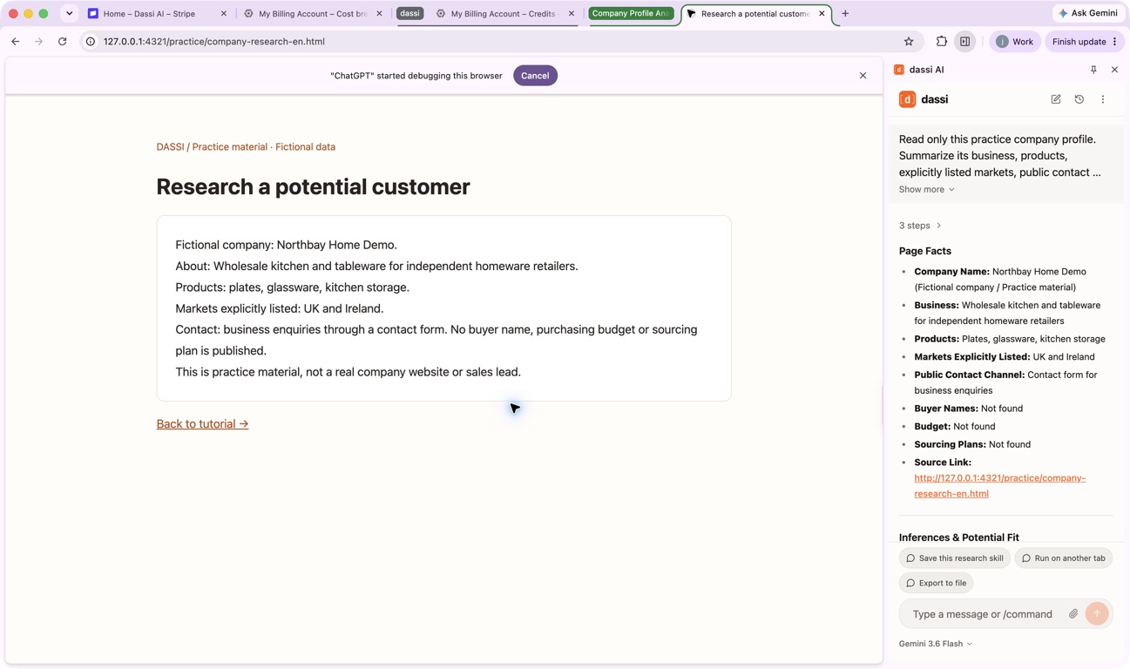
Task: Close the dassi AI side panel
Action: (x=1114, y=70)
